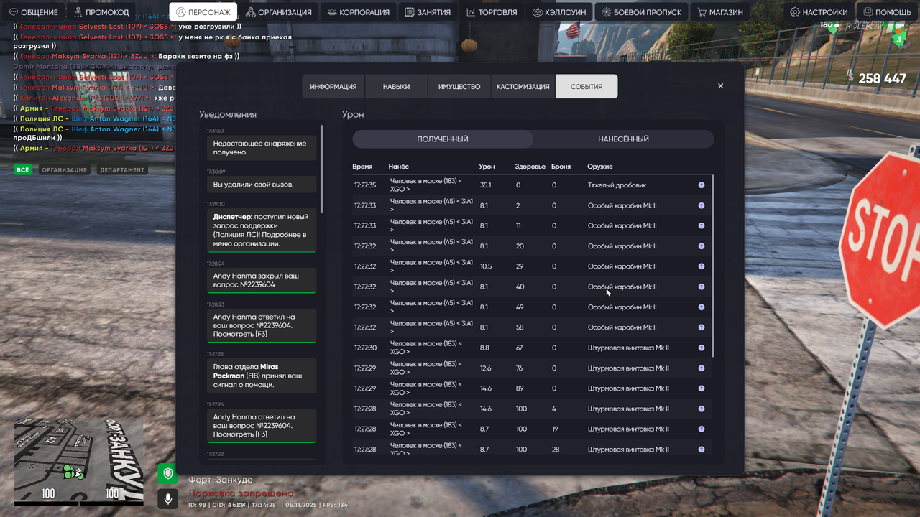Click info icon for Тяжелый дробовик row

(701, 185)
